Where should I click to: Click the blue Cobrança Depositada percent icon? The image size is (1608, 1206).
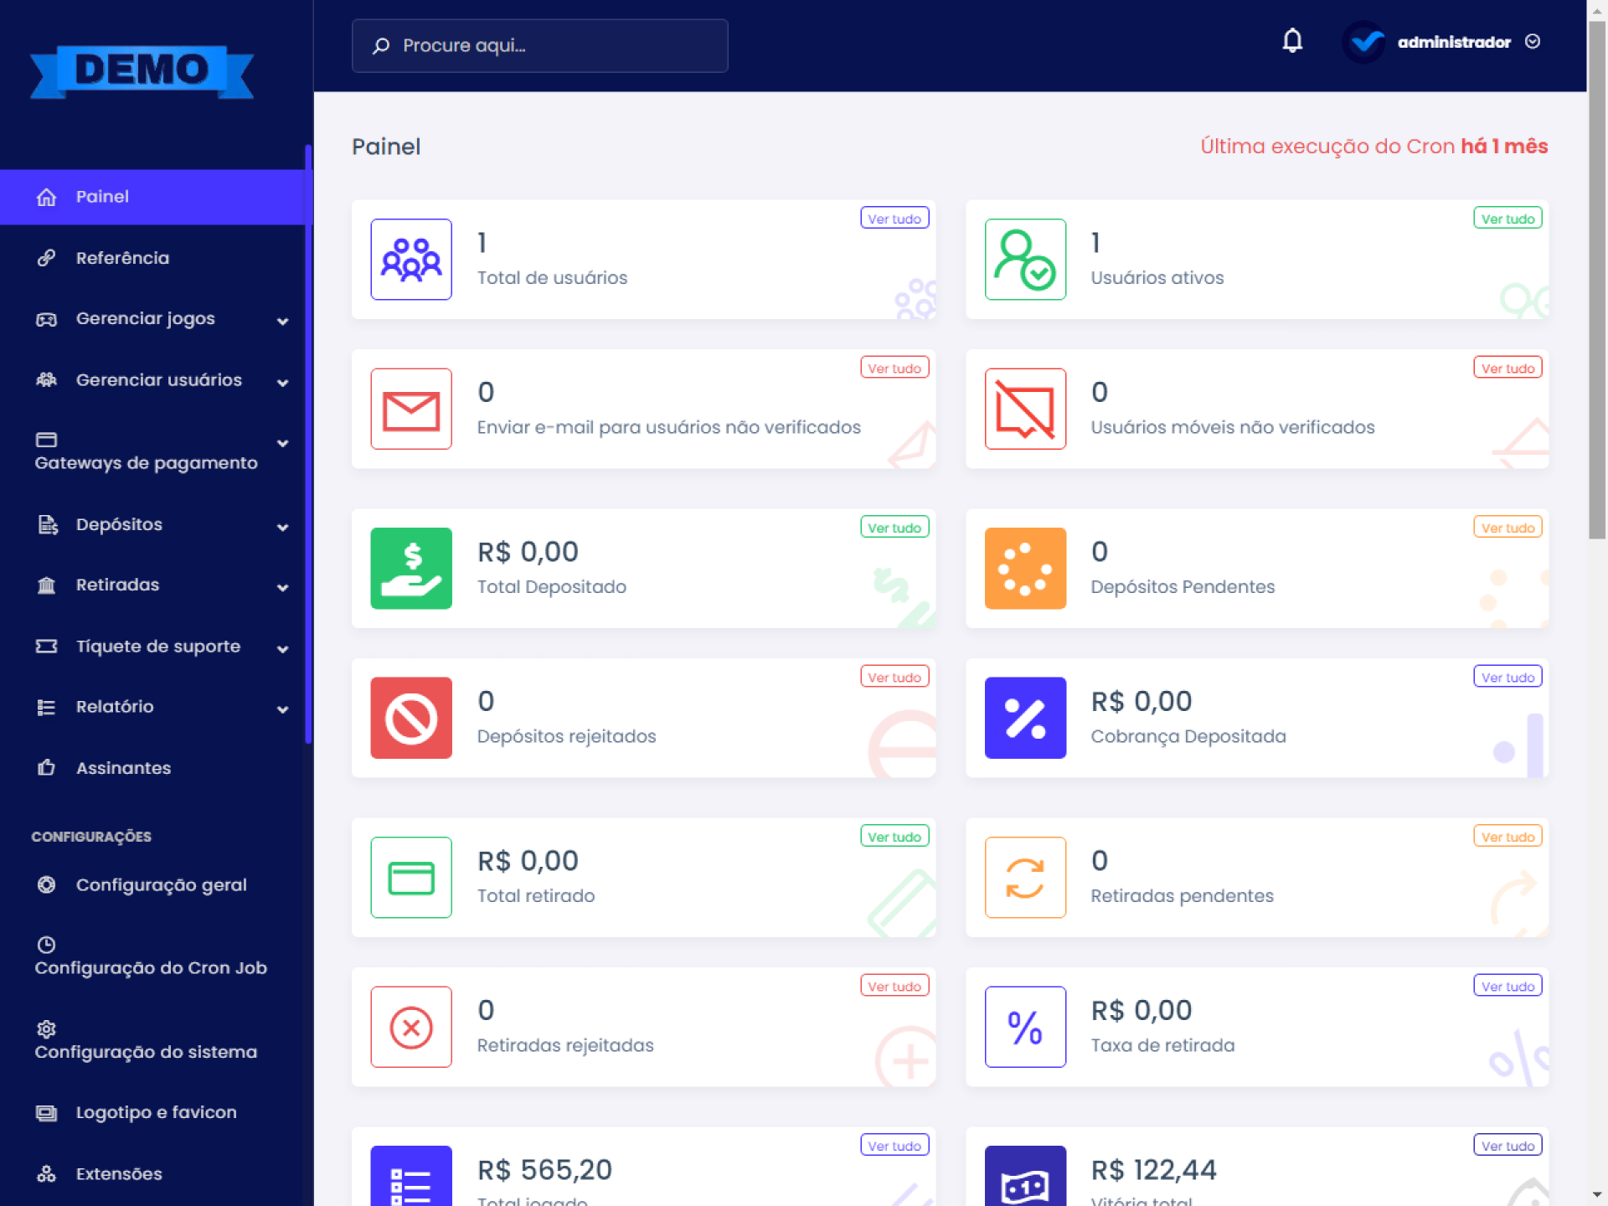tap(1025, 718)
